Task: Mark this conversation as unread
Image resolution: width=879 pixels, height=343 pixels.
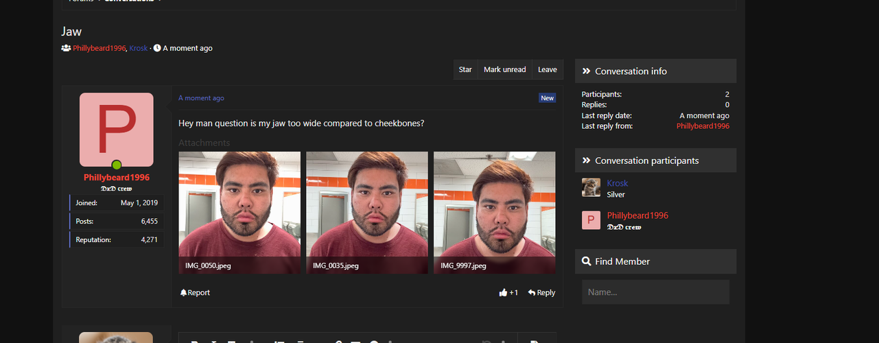Action: point(504,69)
